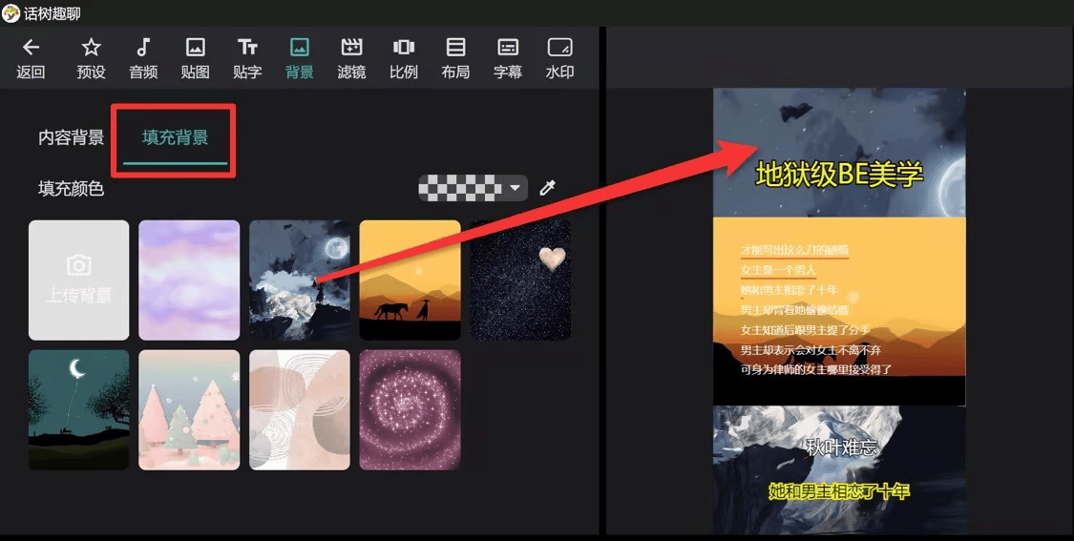Open the 音频 audio tool
Viewport: 1074px width, 541px height.
[143, 48]
